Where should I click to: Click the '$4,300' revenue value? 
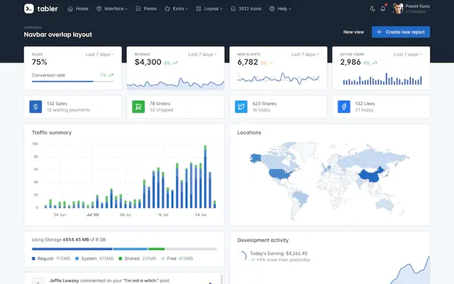click(148, 62)
